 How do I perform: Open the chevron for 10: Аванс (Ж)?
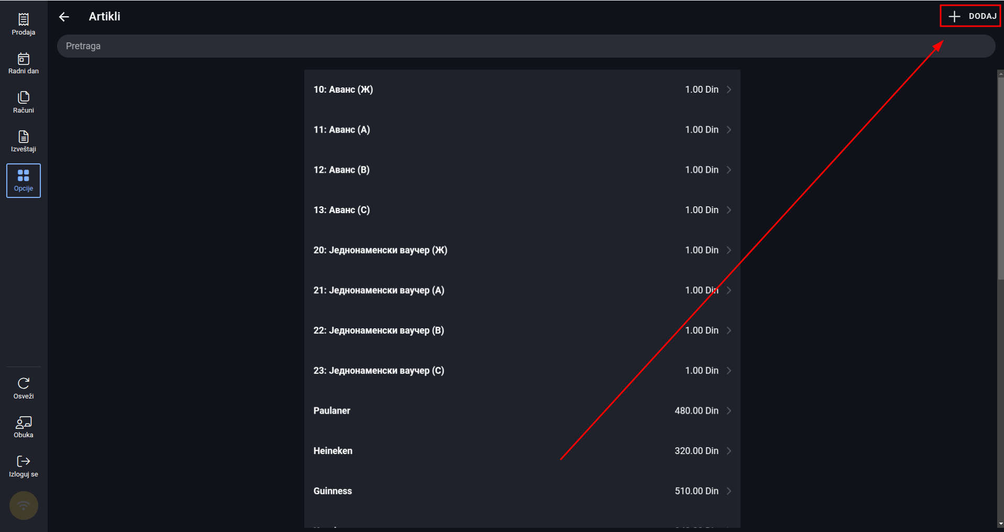tap(729, 90)
